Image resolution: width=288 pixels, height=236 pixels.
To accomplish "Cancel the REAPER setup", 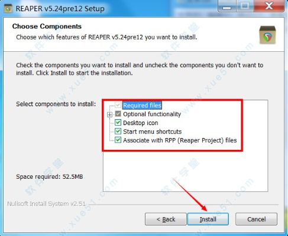I will pyautogui.click(x=257, y=219).
